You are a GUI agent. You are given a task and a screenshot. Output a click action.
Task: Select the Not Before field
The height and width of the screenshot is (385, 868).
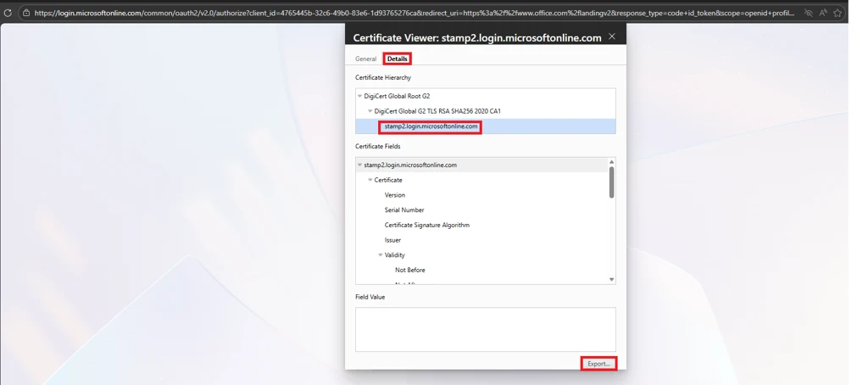coord(409,271)
